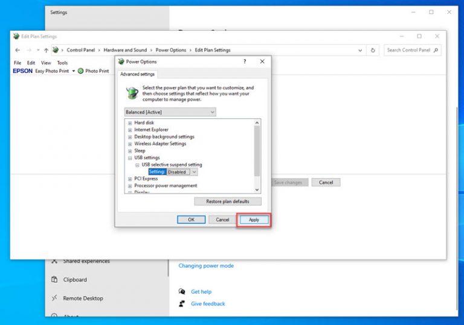Expand the Hard disk node
The height and width of the screenshot is (325, 464).
(x=130, y=123)
